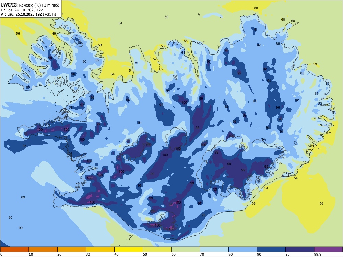Click the light blue 70–80 legend swatch
343x257 pixels.
coord(214,249)
